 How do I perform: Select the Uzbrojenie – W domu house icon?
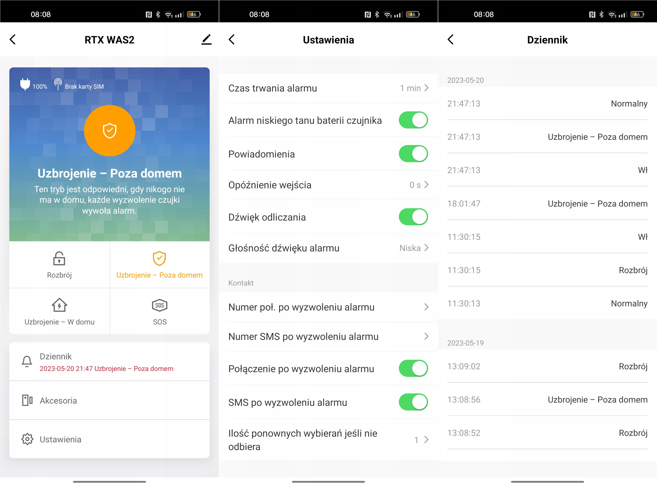(59, 305)
